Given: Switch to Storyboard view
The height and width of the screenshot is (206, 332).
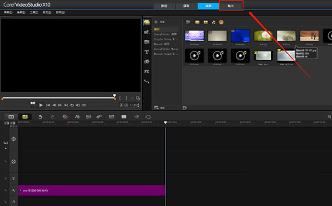Looking at the screenshot, I should coord(11,117).
